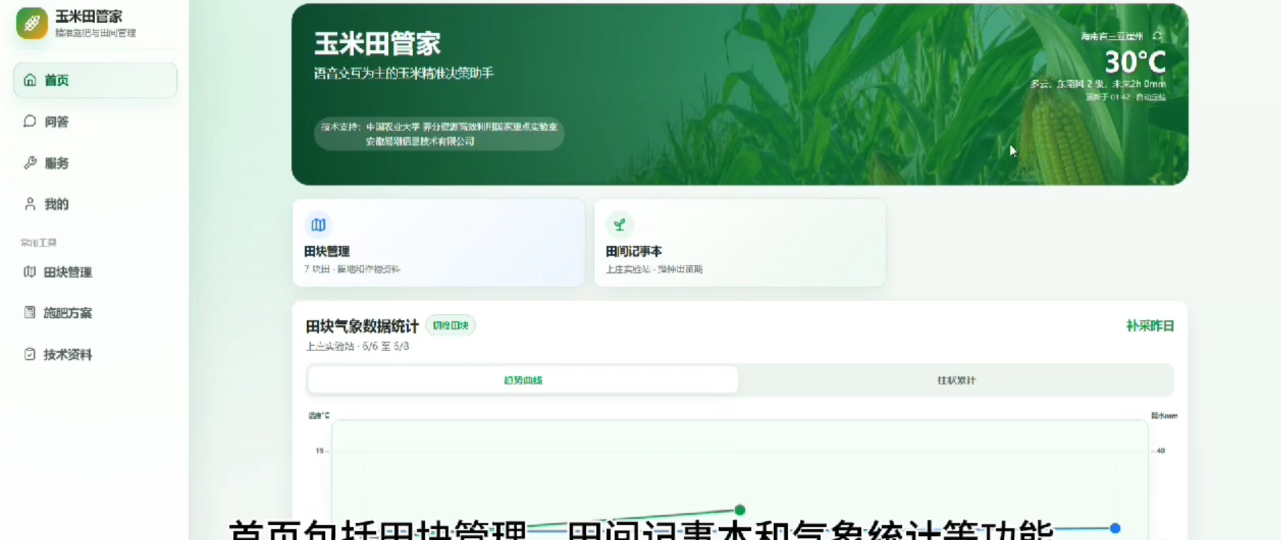Screen dimensions: 1281x540
Task: Click the map icon beside sidebar 田块管理
Action: tap(30, 272)
